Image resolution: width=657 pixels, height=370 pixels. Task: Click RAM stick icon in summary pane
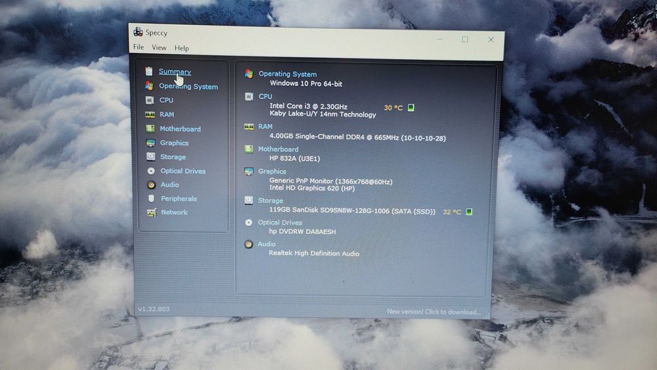[x=249, y=127]
